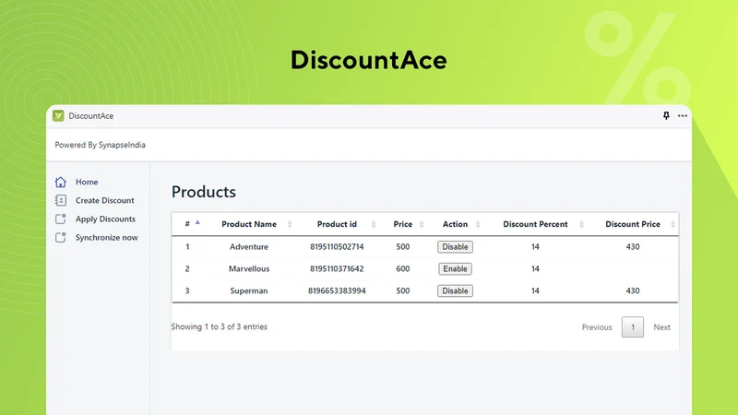
Task: Click product id 8196653383994
Action: click(x=337, y=290)
